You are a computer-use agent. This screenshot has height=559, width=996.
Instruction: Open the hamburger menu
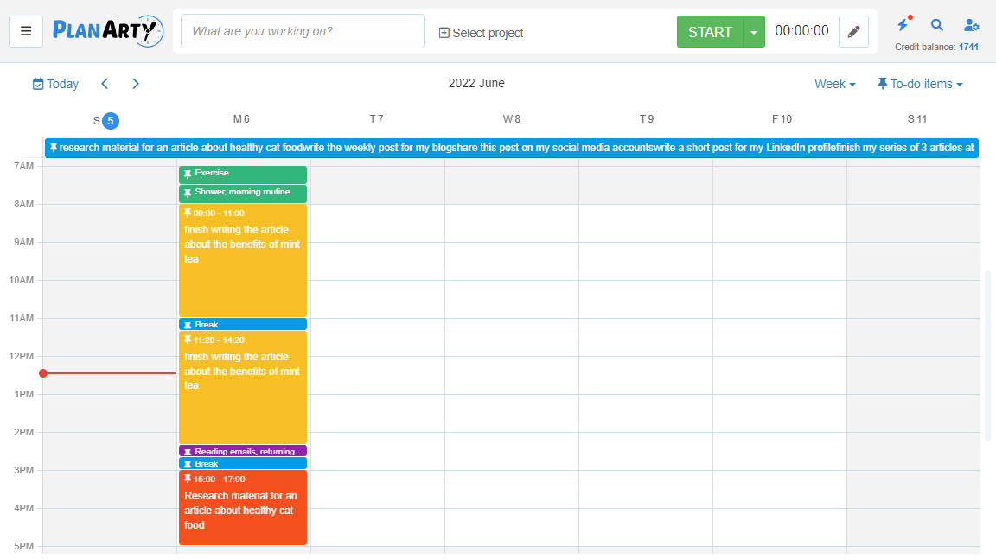26,31
